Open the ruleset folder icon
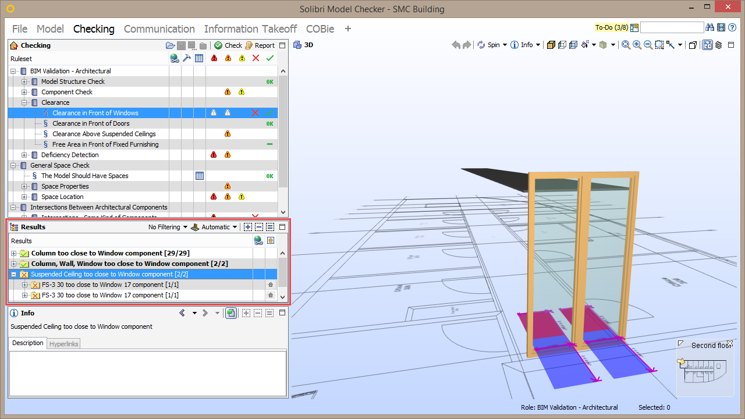Screen dimensions: 745x419 coord(169,45)
